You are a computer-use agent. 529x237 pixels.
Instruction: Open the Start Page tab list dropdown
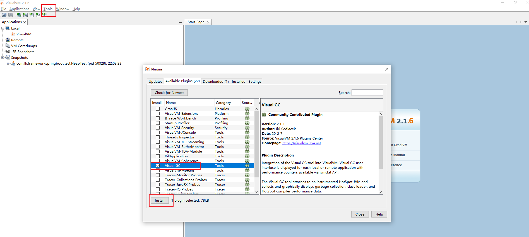point(526,22)
